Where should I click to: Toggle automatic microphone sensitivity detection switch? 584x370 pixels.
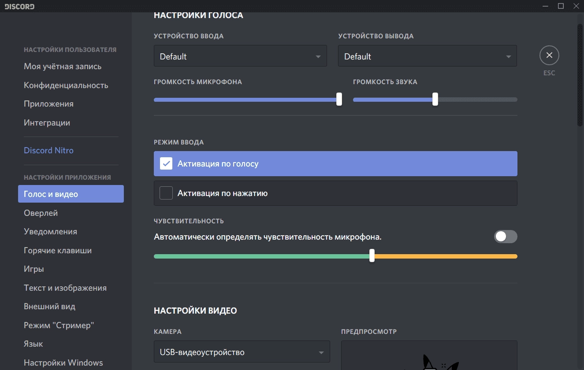click(506, 237)
